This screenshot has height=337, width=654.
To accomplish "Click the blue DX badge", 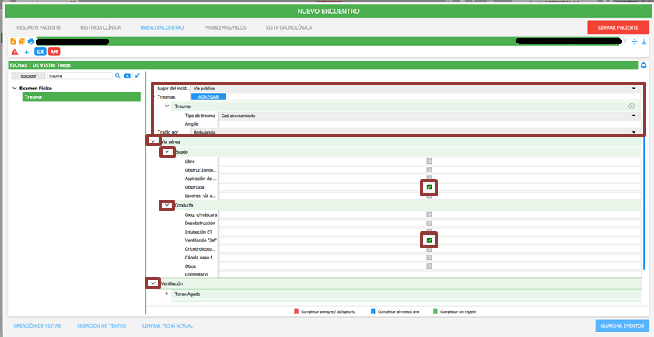I will pyautogui.click(x=40, y=51).
